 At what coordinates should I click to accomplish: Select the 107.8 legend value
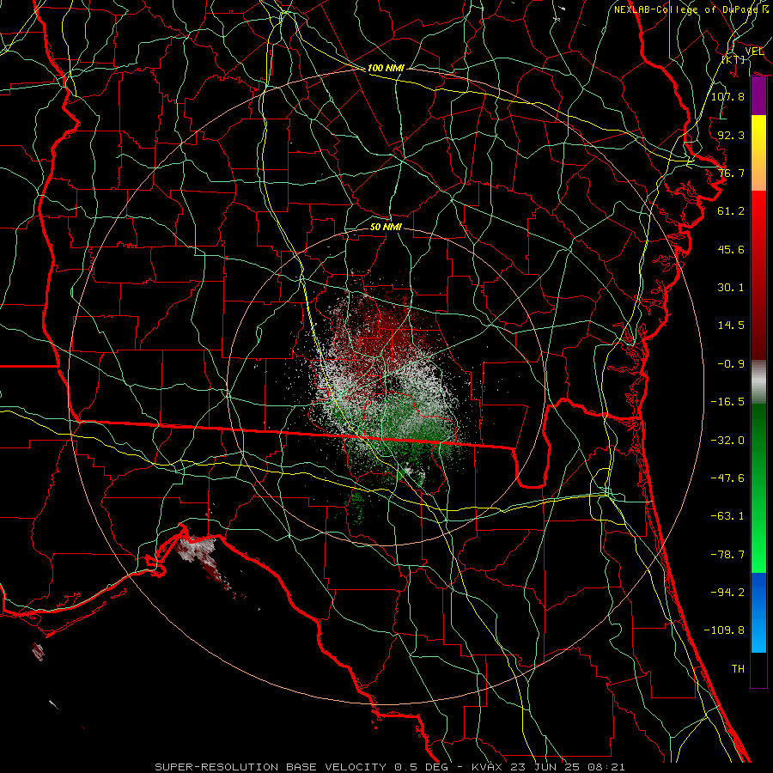pyautogui.click(x=727, y=96)
